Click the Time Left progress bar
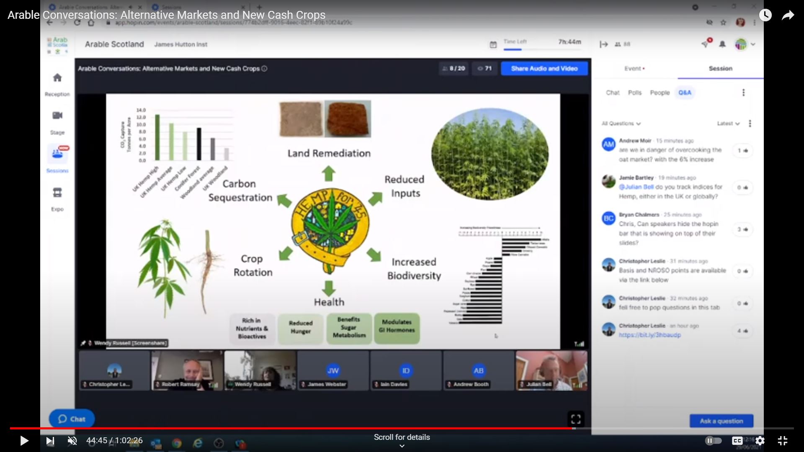The height and width of the screenshot is (452, 804). click(542, 49)
